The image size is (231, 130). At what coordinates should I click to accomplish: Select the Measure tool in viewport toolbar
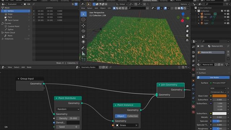coord(83,53)
